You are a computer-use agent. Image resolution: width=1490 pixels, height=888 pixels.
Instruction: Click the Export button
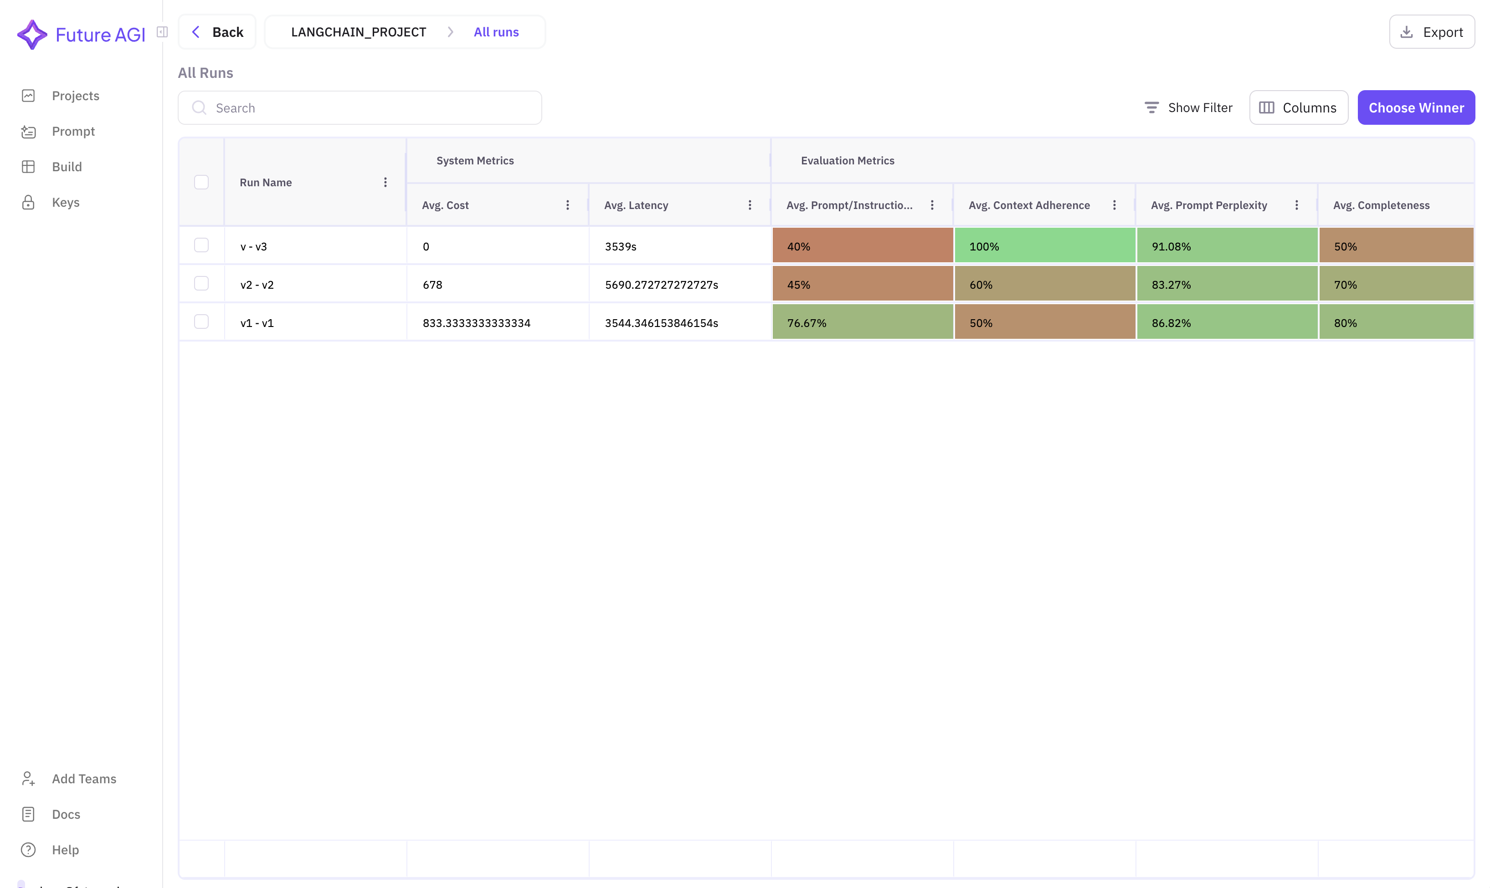tap(1432, 32)
